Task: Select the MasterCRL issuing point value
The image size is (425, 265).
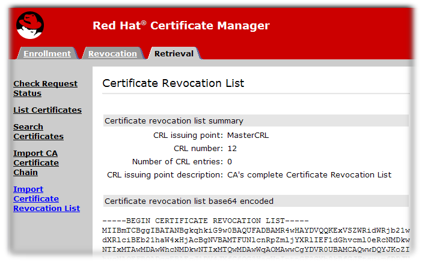Action: 248,135
